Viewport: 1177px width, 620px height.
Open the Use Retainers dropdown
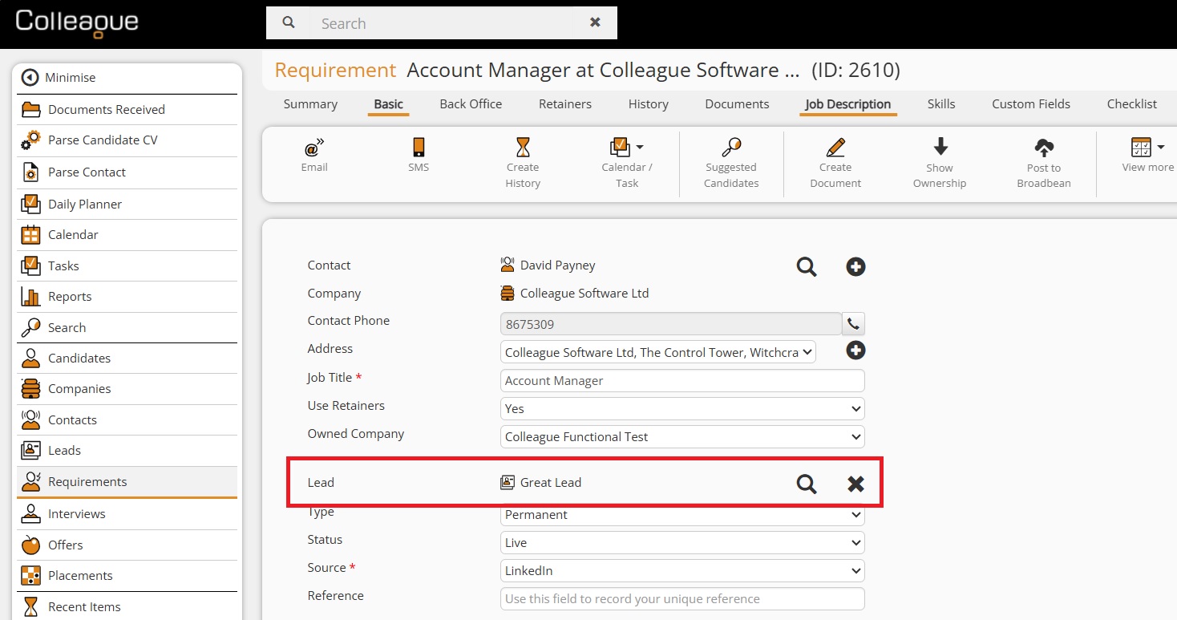click(x=682, y=409)
